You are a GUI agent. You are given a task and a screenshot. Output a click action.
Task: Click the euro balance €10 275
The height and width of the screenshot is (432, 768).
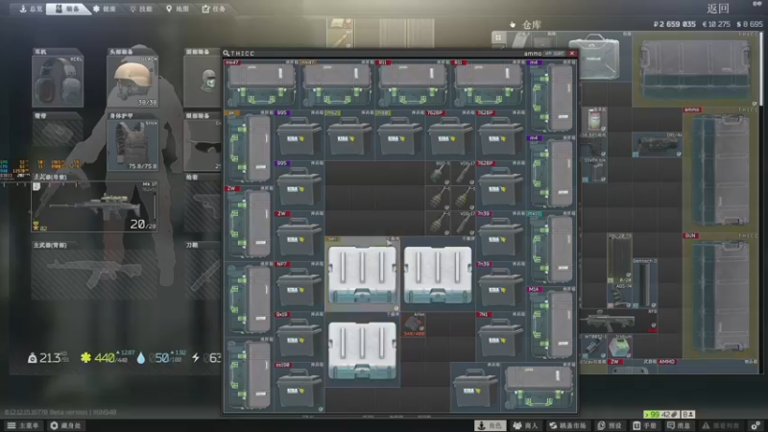pos(716,24)
